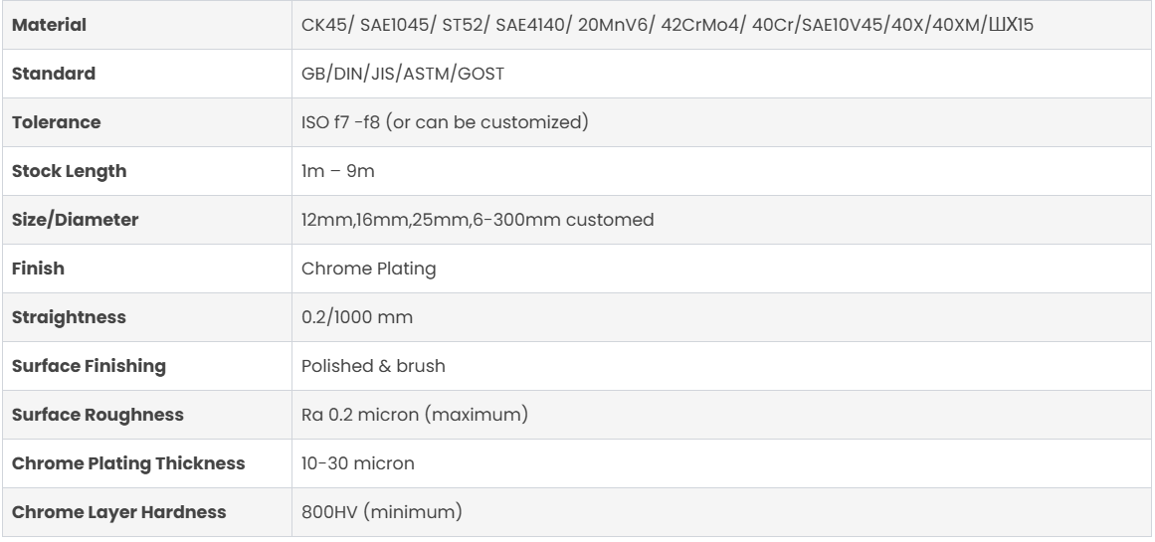Click the Surface Finishing label

(x=89, y=366)
